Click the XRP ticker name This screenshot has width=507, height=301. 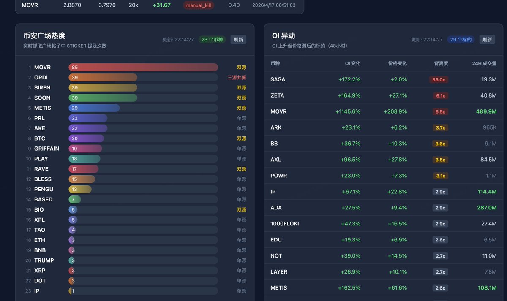(40, 271)
